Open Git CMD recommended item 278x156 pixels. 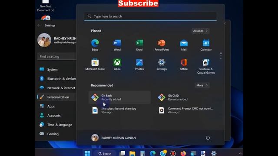[186, 97]
